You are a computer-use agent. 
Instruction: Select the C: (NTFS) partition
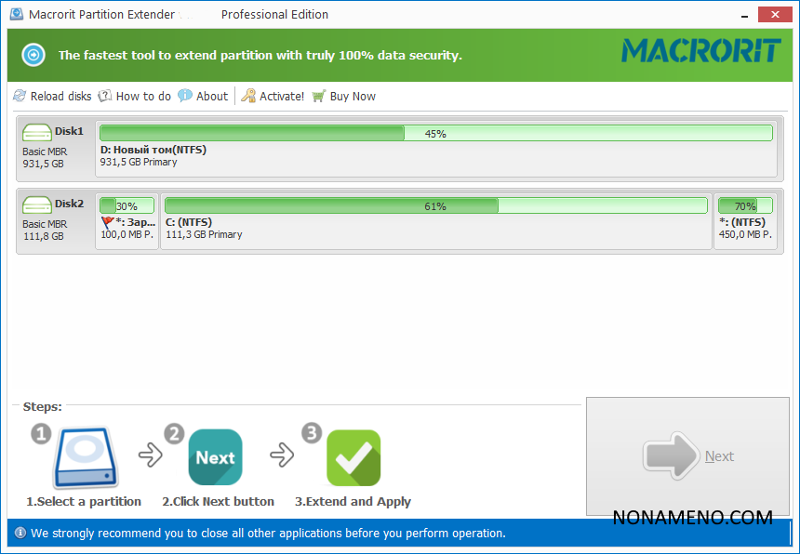(435, 229)
